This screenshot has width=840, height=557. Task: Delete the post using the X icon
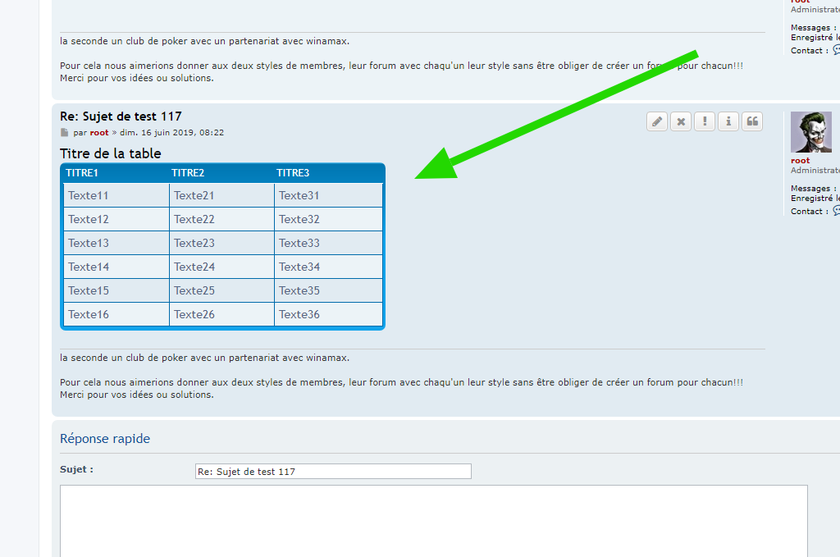[681, 122]
